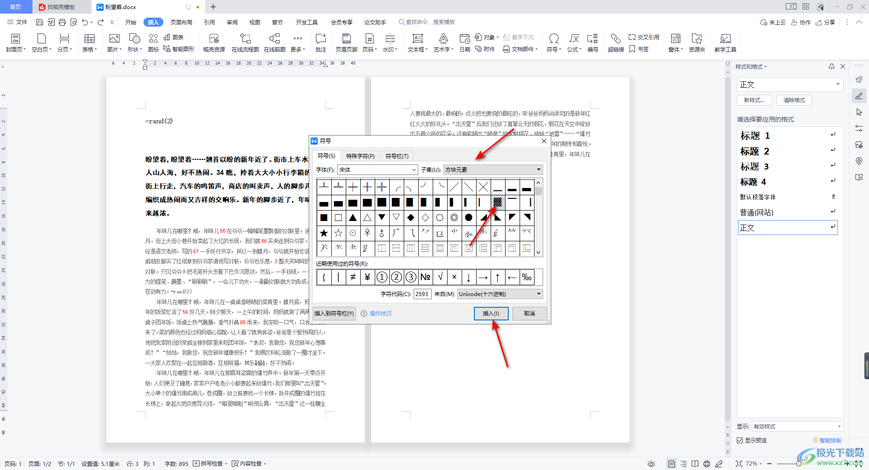Click the 字符代码 character code field
869x470 pixels.
422,294
